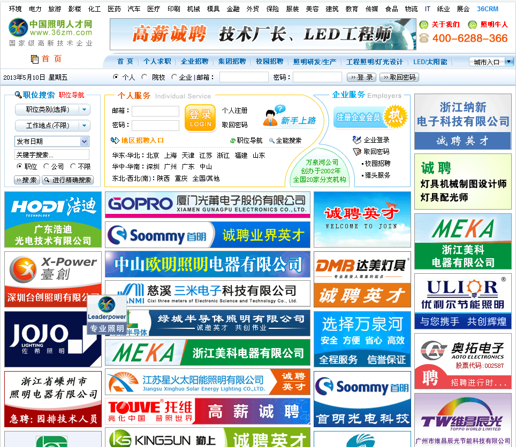This screenshot has height=447, width=516.
Task: Open the 奥拓电子 AOTO banner
Action: 462,361
